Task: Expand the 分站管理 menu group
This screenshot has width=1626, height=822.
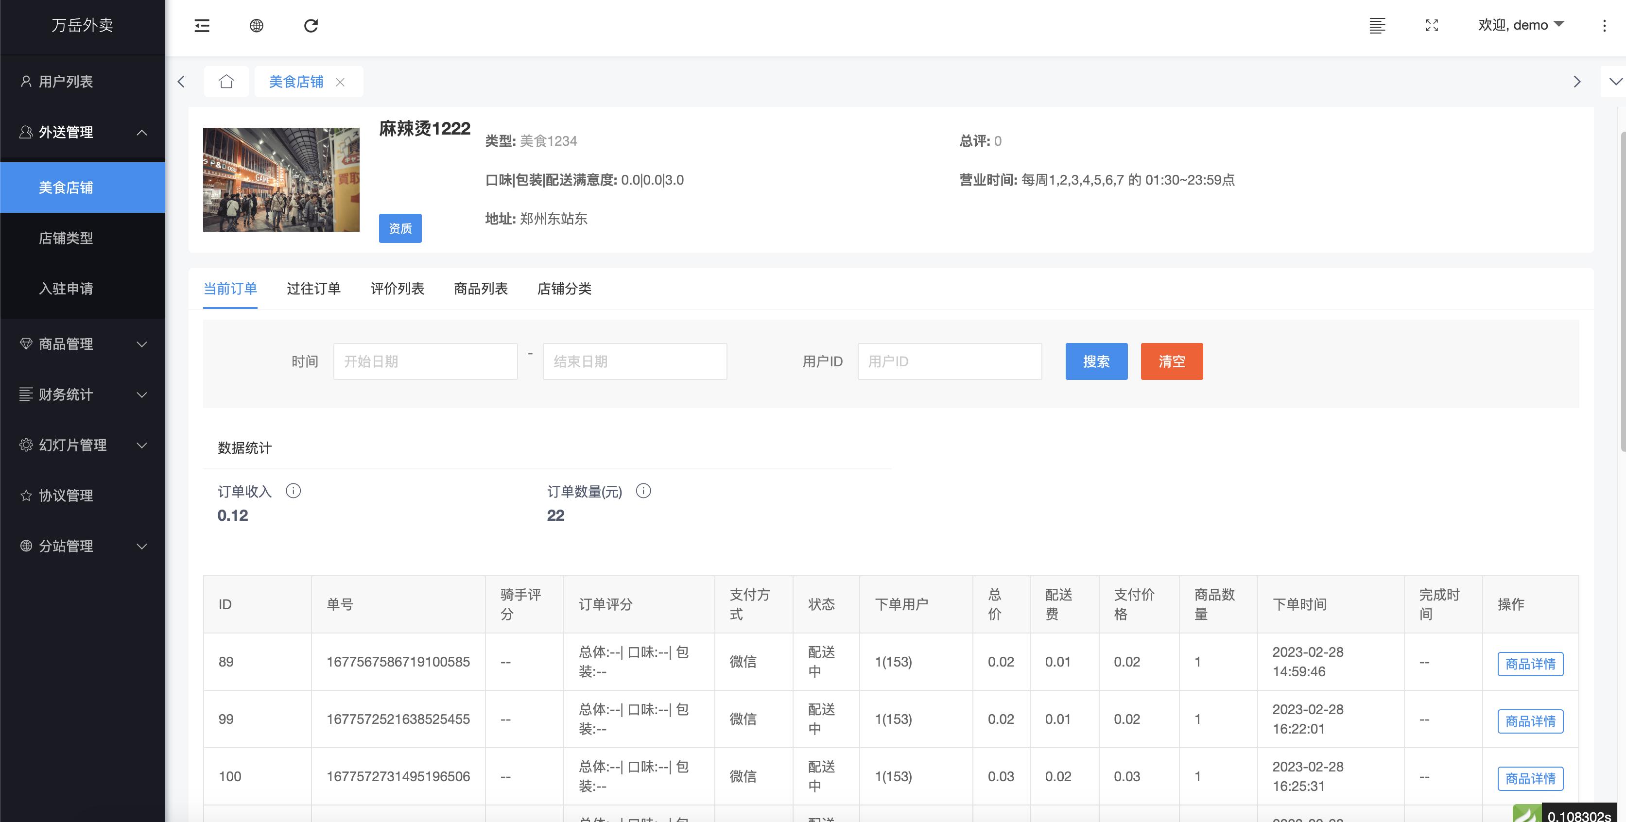Action: click(83, 546)
